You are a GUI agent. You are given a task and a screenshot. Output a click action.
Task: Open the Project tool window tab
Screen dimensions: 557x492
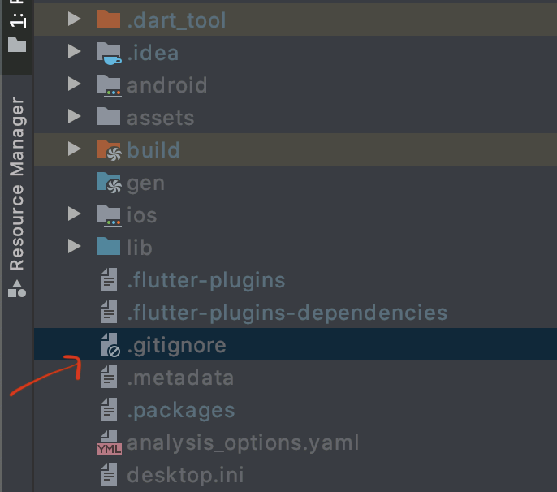click(x=17, y=28)
